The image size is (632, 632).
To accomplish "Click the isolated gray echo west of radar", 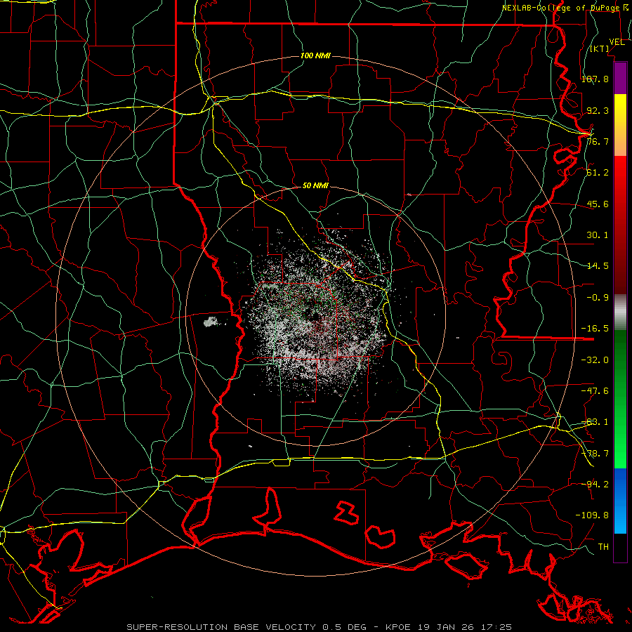I will tap(211, 321).
